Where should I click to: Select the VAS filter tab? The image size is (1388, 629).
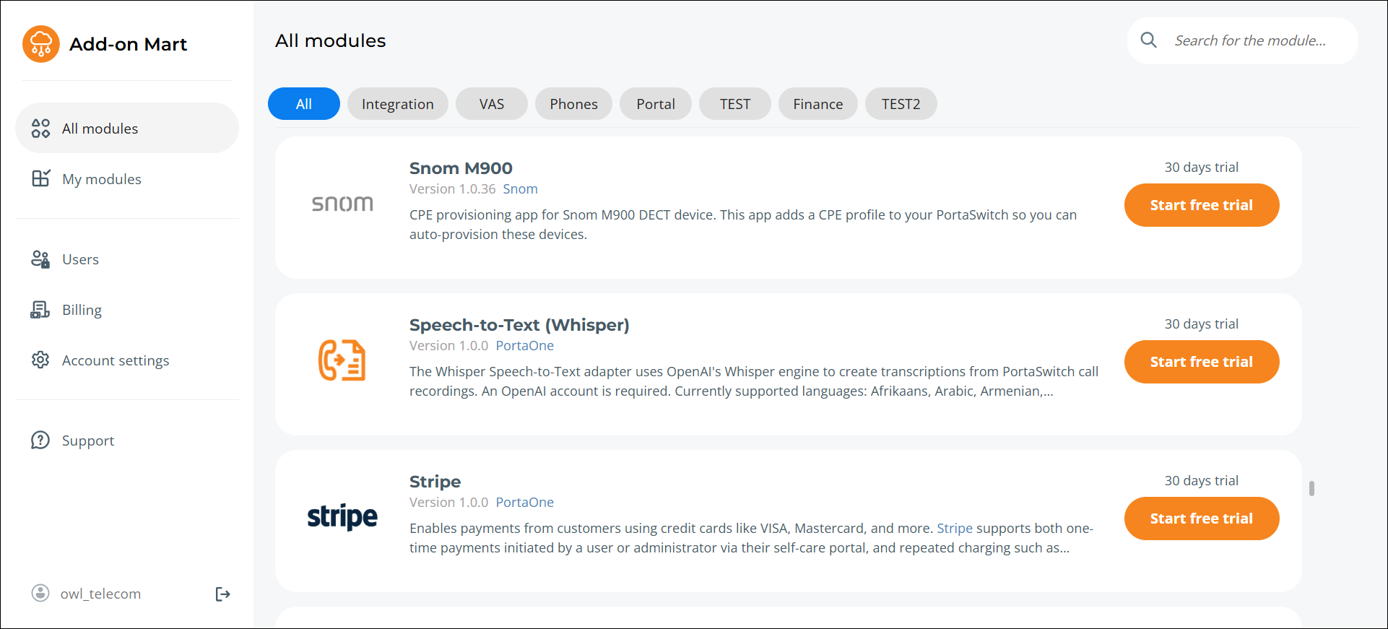[492, 104]
